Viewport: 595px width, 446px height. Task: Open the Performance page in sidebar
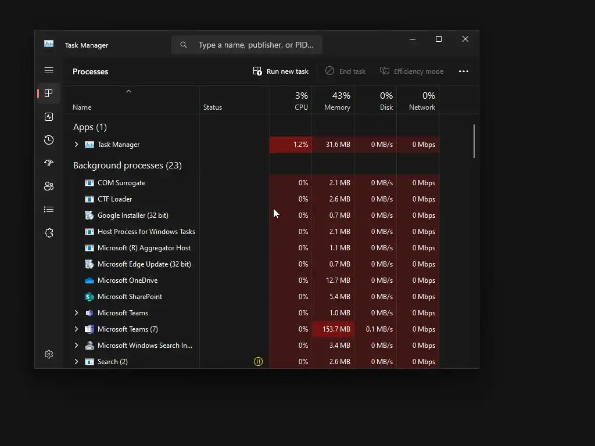(49, 117)
